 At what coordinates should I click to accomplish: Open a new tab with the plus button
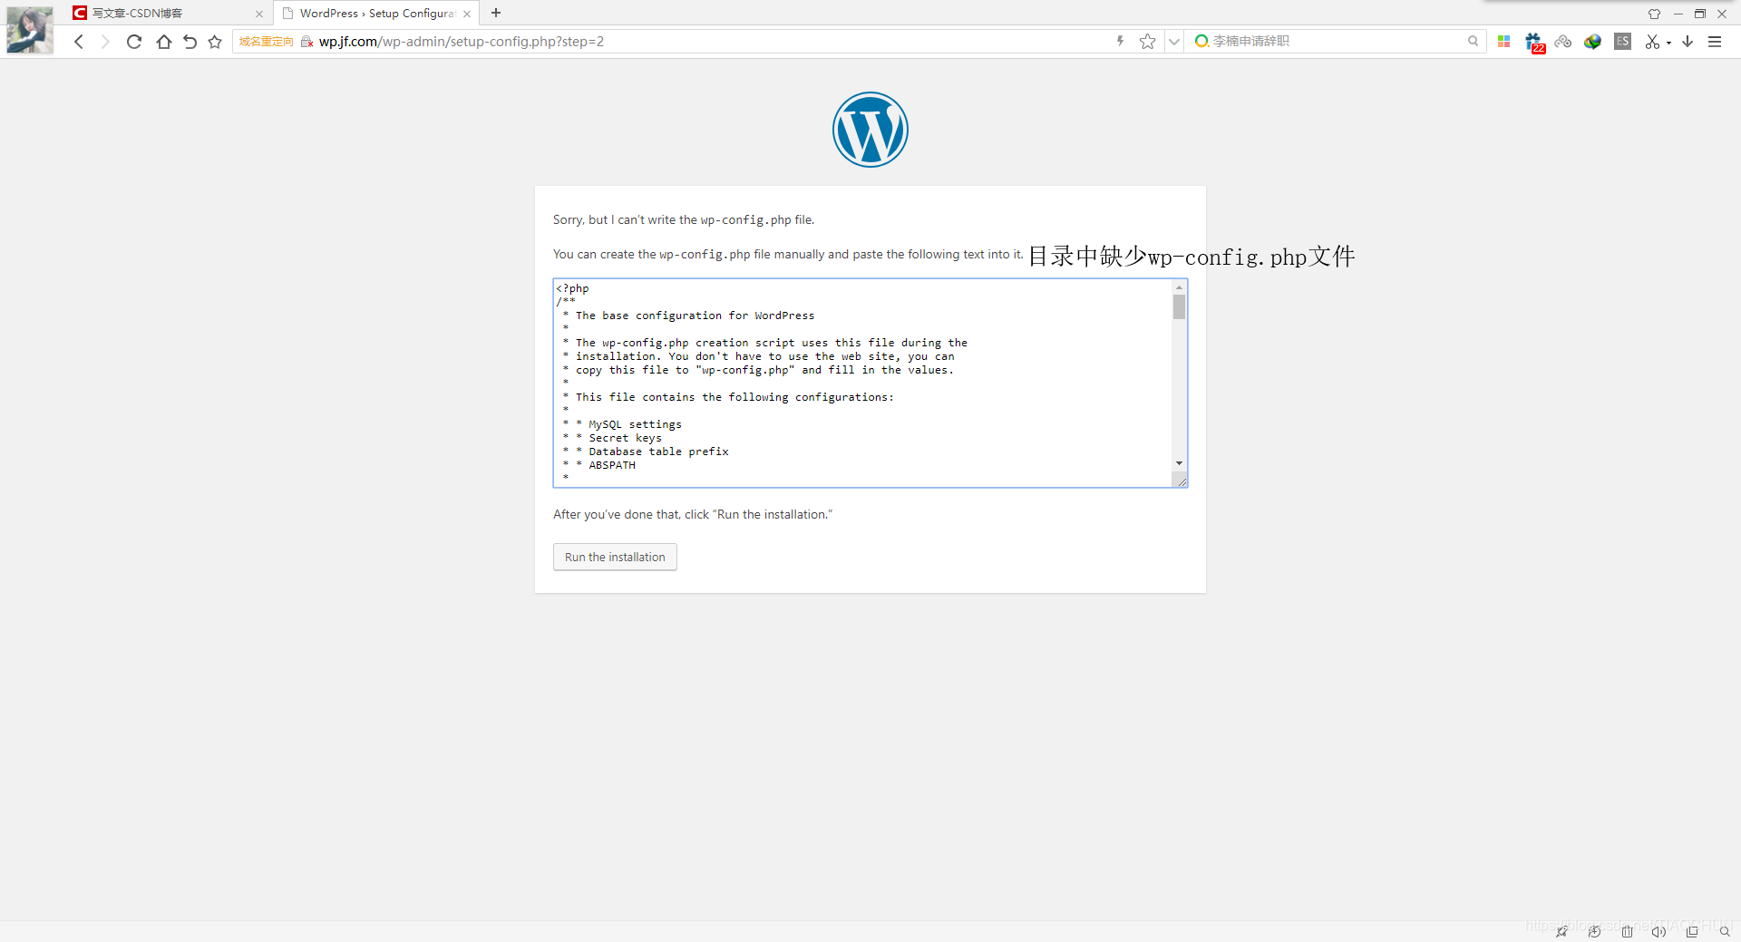pos(496,13)
